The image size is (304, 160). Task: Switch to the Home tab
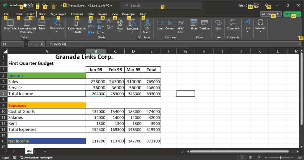pos(18,14)
